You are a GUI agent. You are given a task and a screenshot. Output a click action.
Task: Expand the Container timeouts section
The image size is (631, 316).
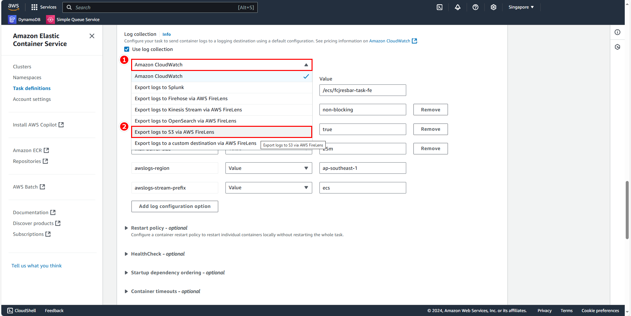coord(126,291)
